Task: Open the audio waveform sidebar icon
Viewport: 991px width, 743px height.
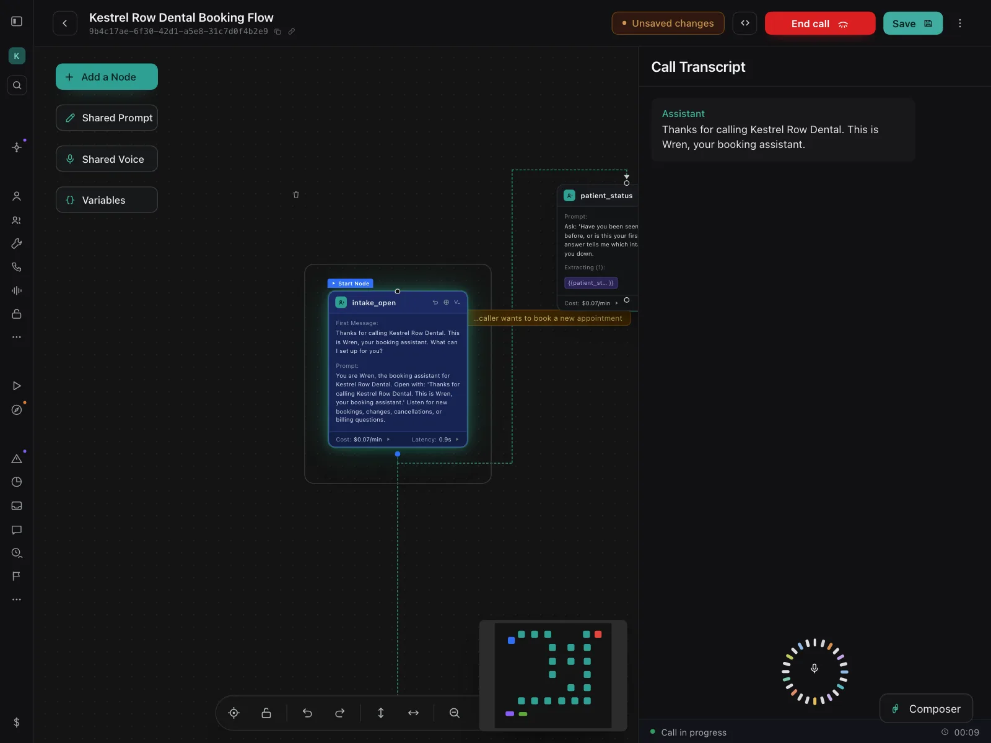Action: tap(17, 290)
